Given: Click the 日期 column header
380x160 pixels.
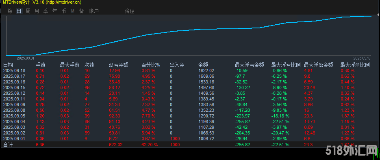Looking at the screenshot, I should [x=8, y=65].
